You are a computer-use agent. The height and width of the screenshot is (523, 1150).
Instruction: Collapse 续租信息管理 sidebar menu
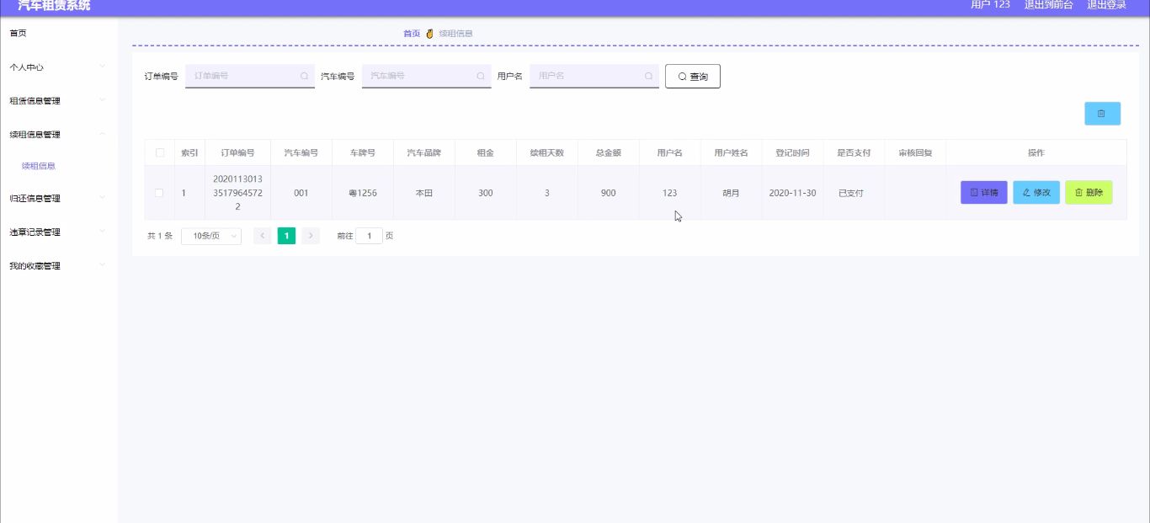click(x=59, y=134)
